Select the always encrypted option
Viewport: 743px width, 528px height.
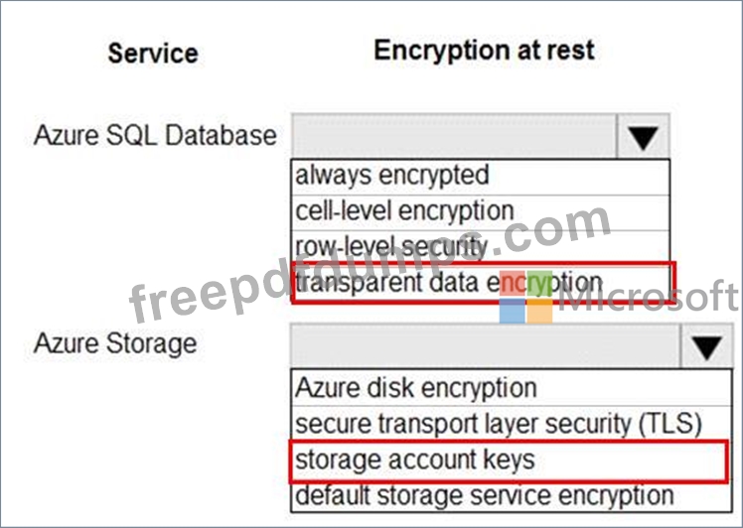(481, 177)
